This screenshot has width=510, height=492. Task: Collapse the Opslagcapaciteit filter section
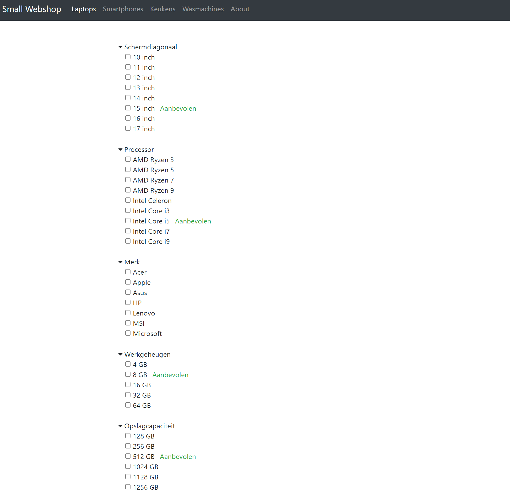coord(121,426)
